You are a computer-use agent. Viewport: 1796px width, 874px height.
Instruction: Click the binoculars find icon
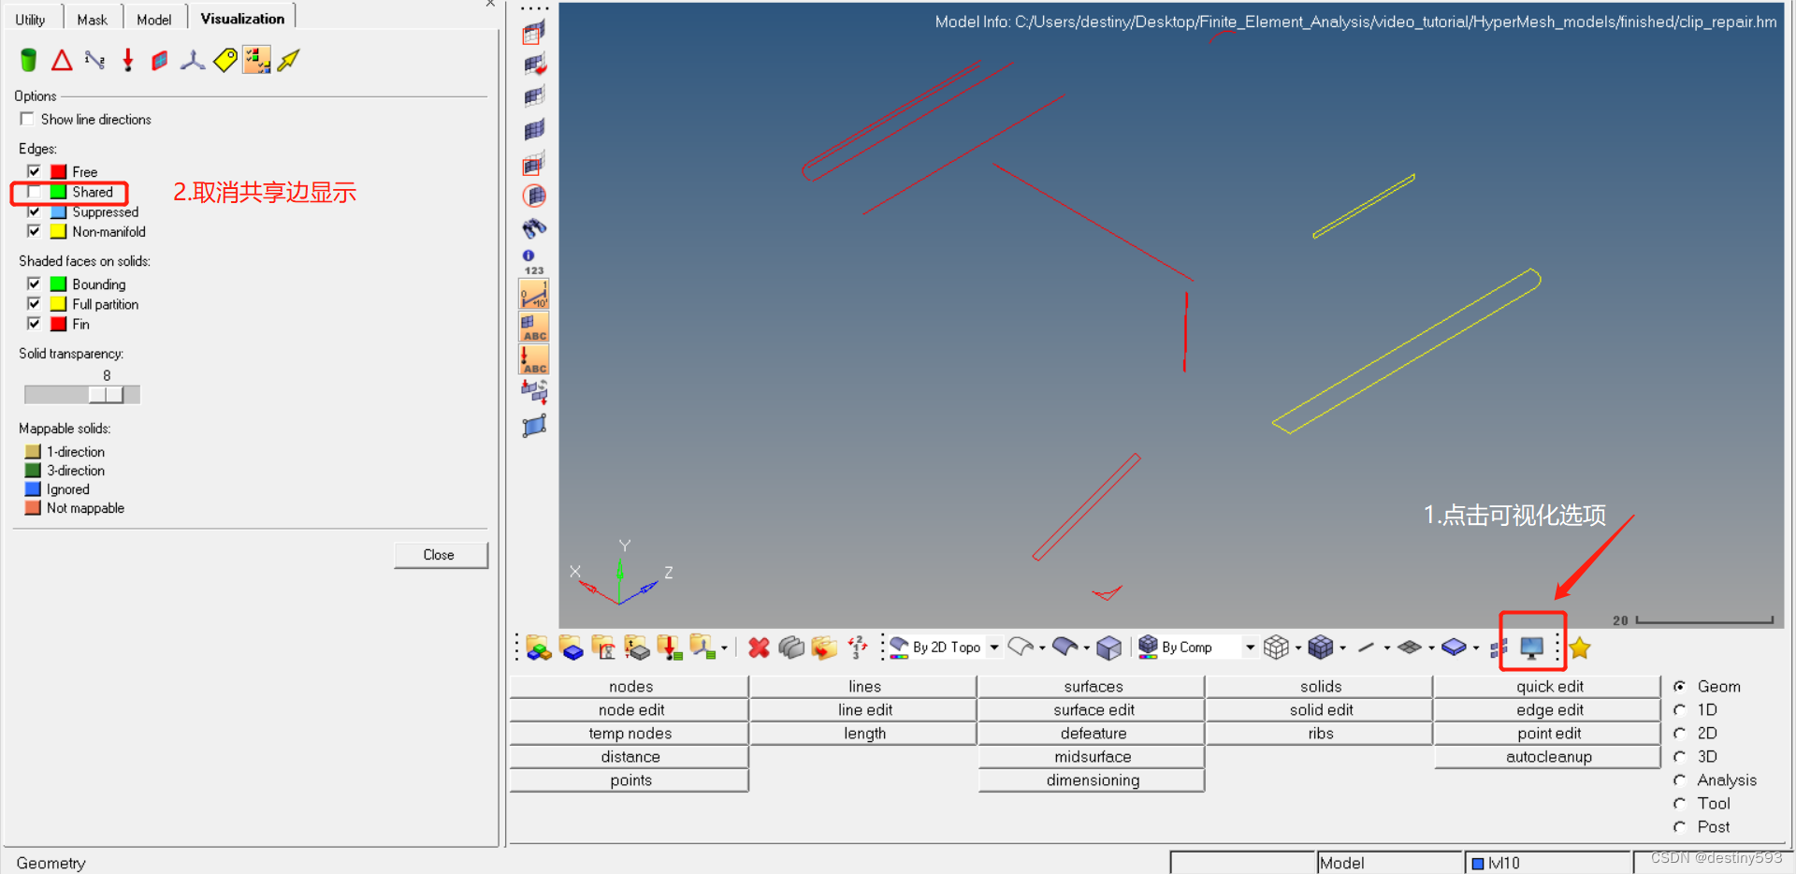[534, 228]
